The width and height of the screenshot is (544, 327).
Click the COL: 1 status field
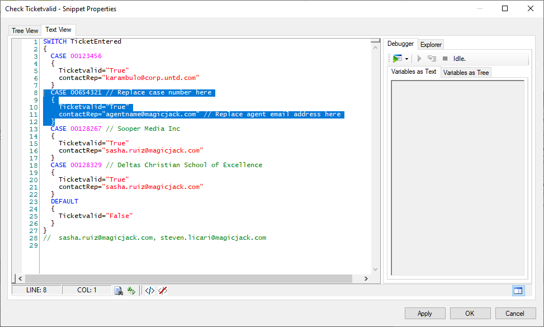(x=87, y=290)
